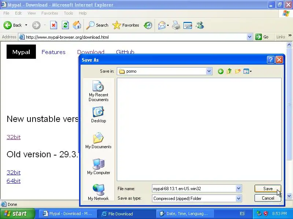
Task: Click the Mail envelope icon
Action: pyautogui.click(x=162, y=25)
